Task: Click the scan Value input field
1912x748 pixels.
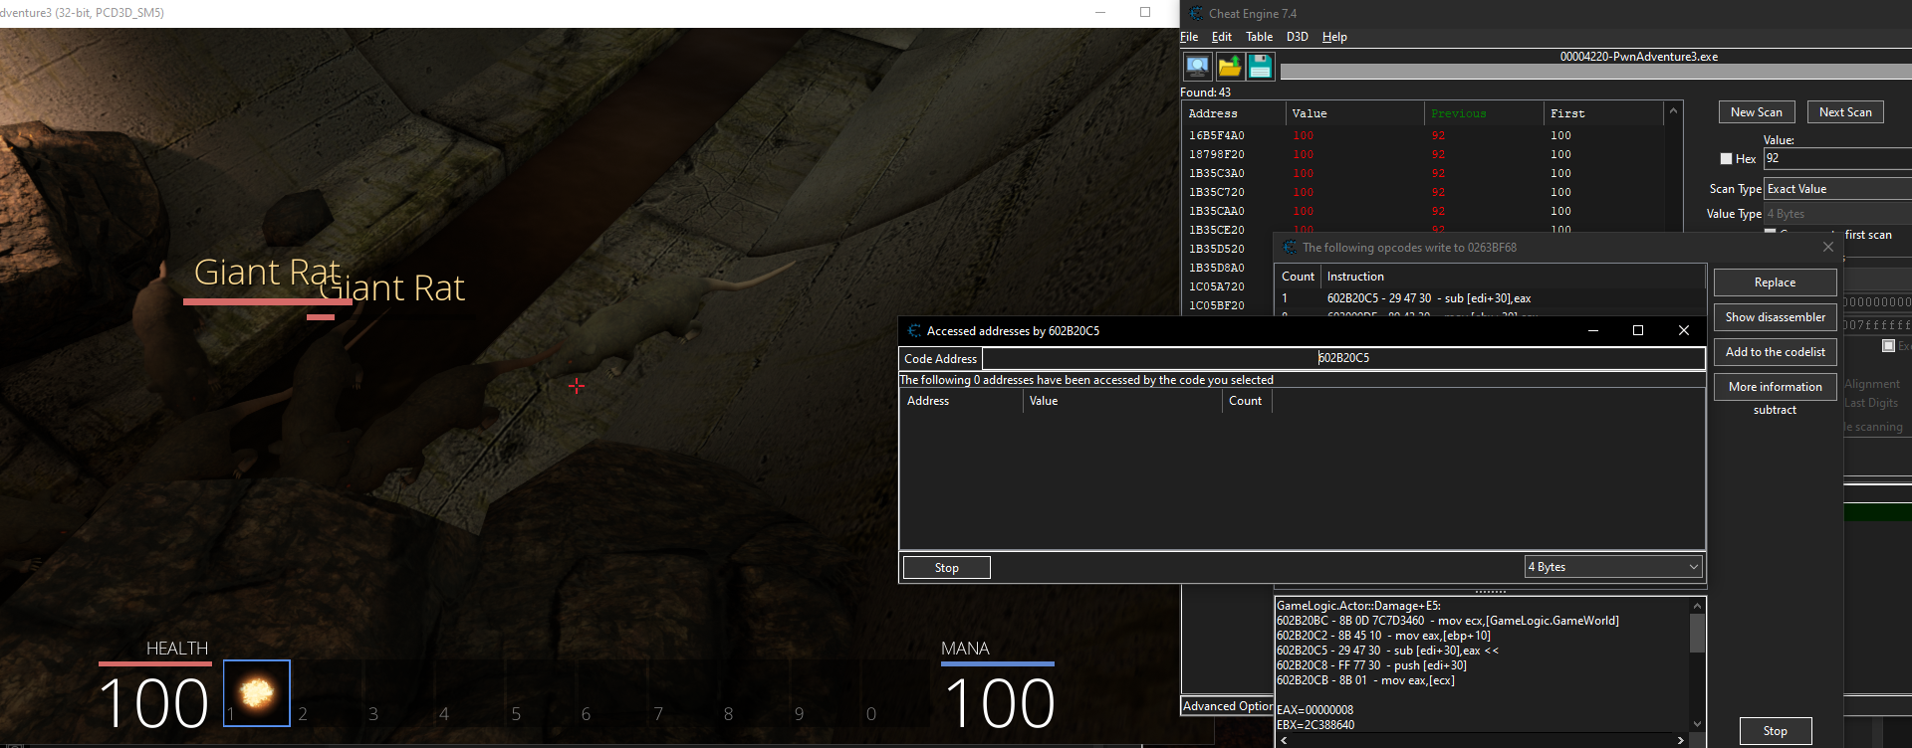Action: [1838, 159]
